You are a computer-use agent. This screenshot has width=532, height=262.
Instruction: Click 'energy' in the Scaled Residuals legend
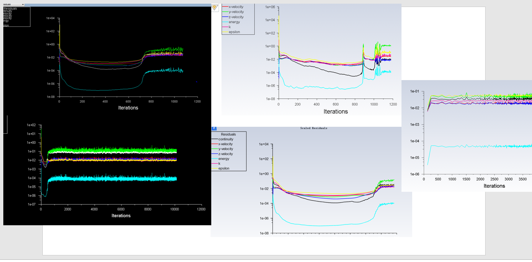tap(224, 159)
